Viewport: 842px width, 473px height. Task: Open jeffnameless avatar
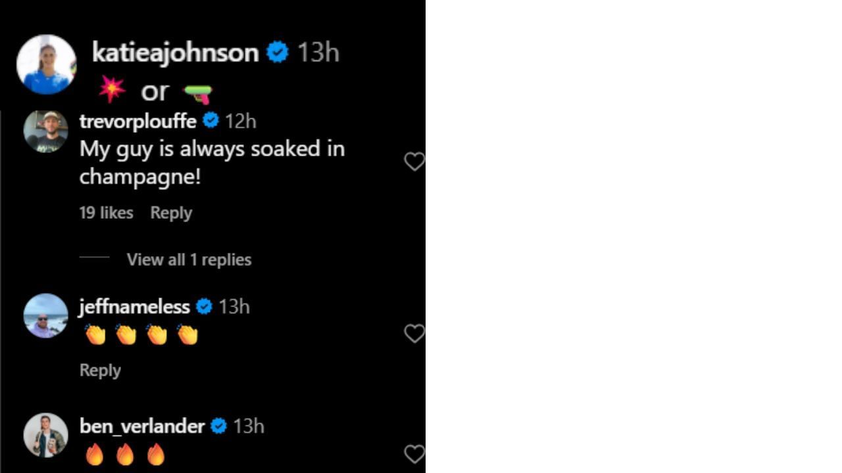pyautogui.click(x=46, y=316)
